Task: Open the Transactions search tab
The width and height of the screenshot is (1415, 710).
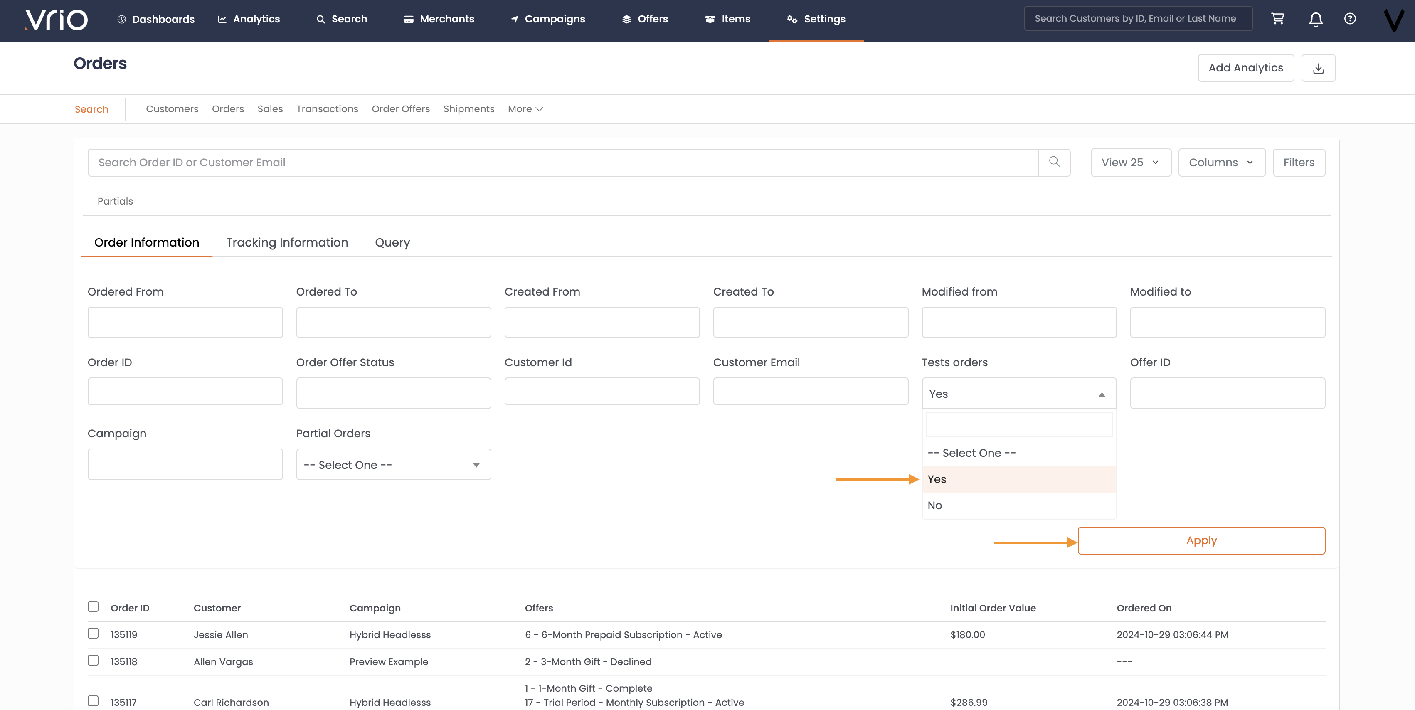Action: click(327, 109)
